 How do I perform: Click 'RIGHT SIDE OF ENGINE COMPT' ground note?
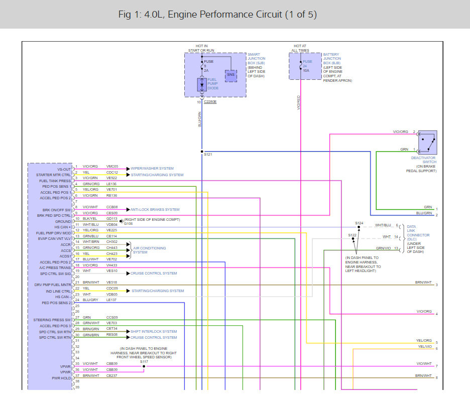[x=152, y=220]
